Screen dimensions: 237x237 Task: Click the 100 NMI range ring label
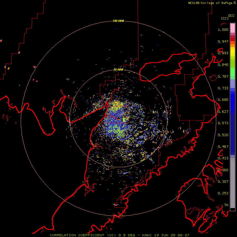click(x=118, y=21)
